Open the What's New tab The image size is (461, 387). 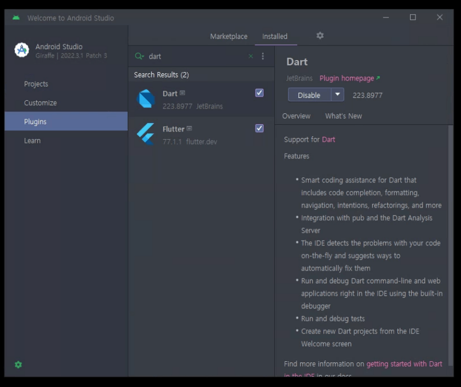(343, 116)
